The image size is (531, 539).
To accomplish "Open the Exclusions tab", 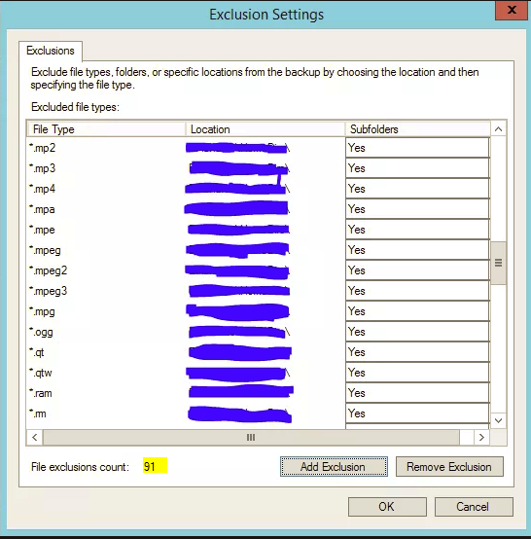I will click(x=51, y=51).
